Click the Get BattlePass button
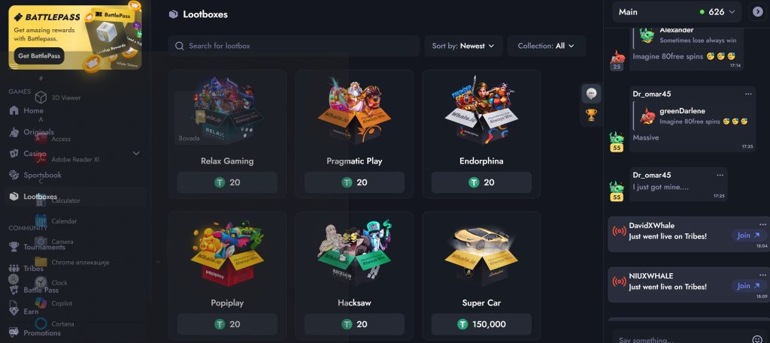The width and height of the screenshot is (770, 343). 39,56
